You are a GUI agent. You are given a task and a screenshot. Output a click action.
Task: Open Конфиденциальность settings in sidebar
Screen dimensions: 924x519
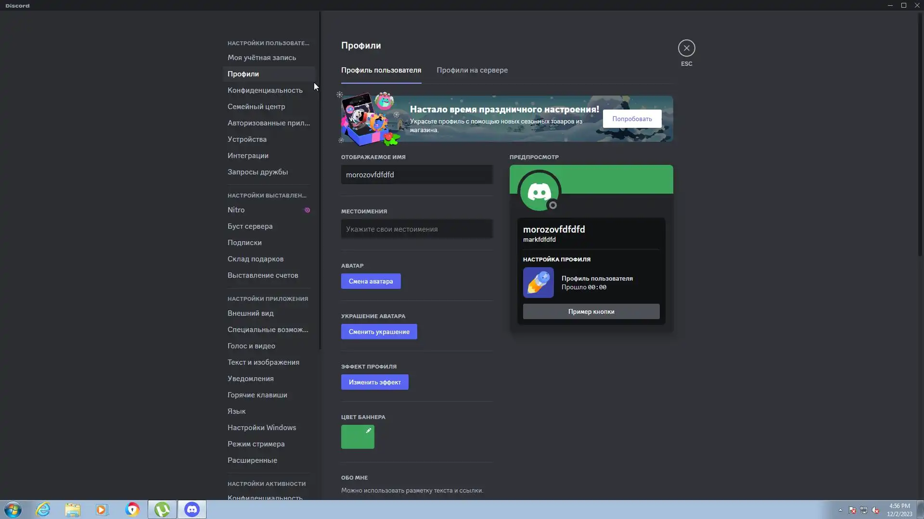pos(265,90)
